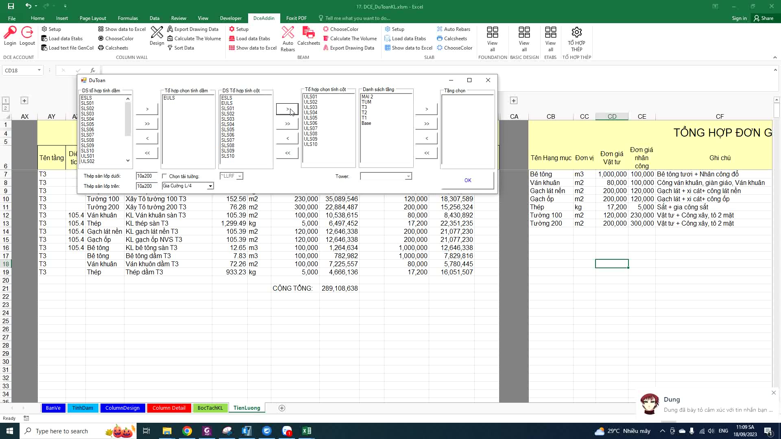Open Beam Calcsheets icon
The height and width of the screenshot is (439, 781).
[x=309, y=36]
